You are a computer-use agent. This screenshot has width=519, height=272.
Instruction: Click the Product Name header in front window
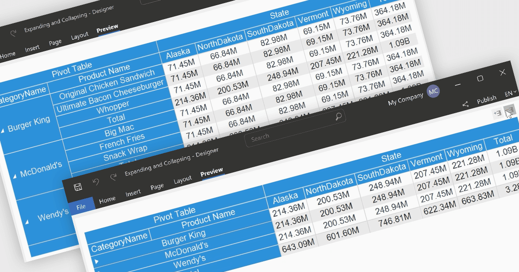[208, 219]
